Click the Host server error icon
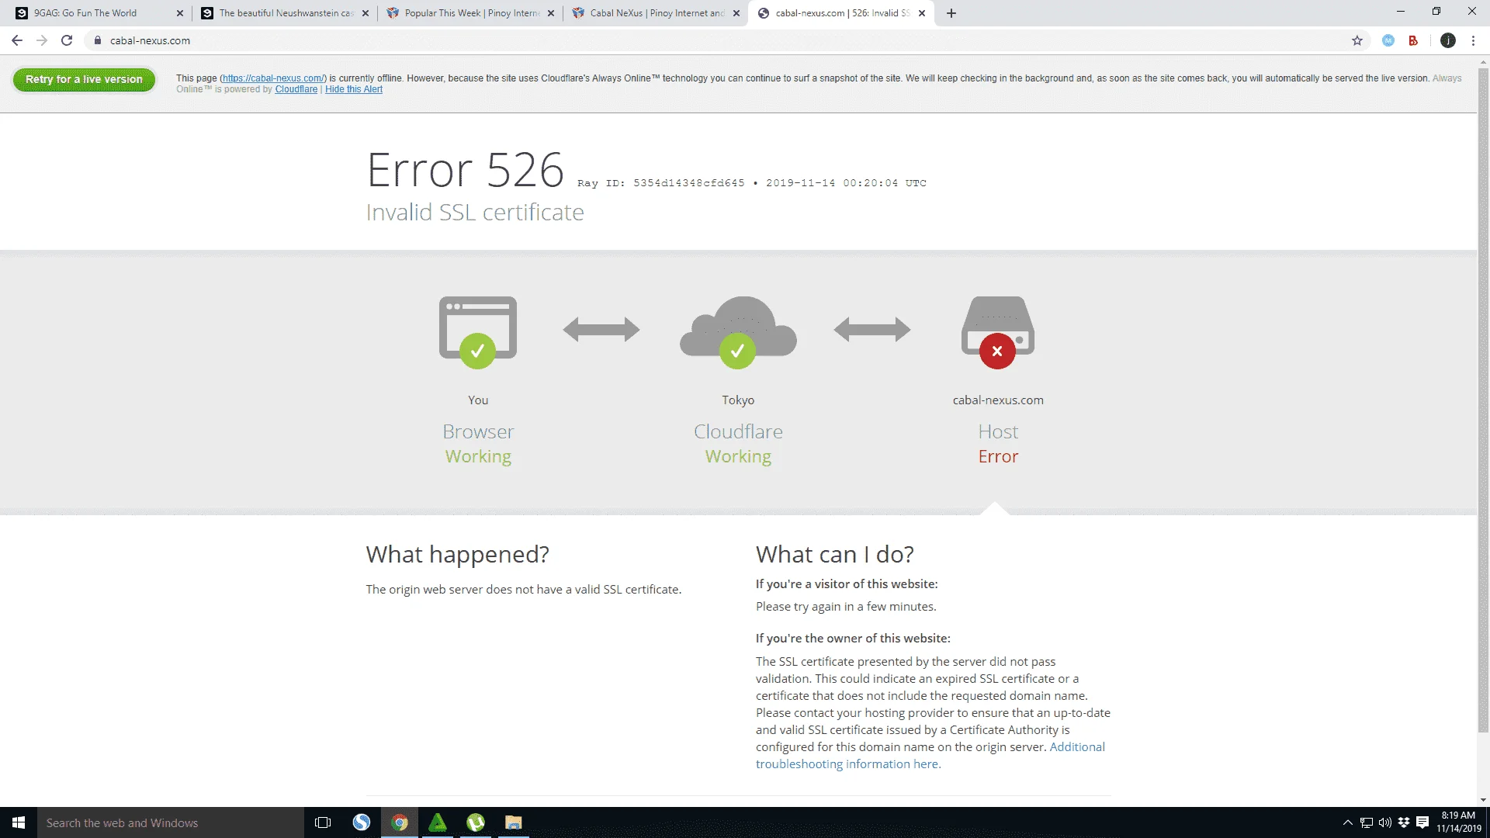Viewport: 1490px width, 838px height. [998, 331]
